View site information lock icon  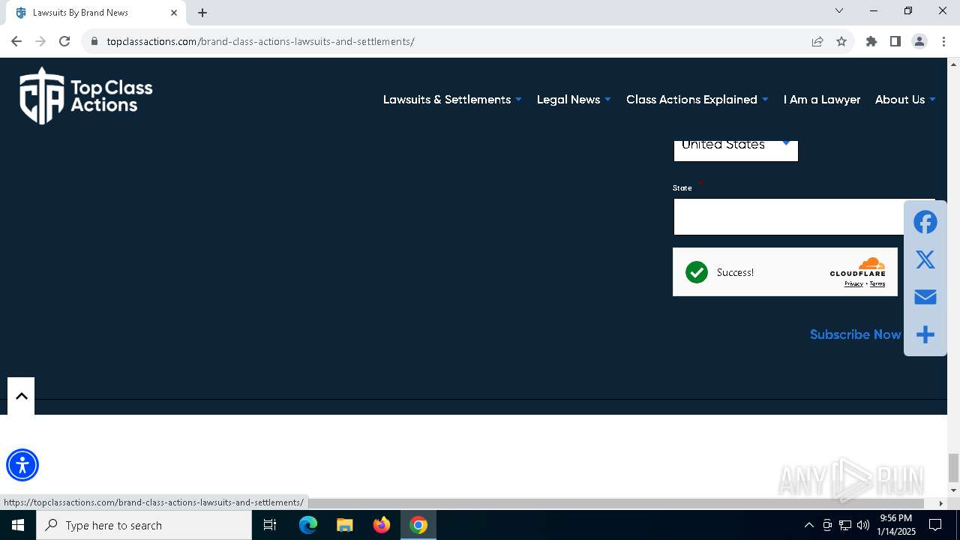(94, 41)
